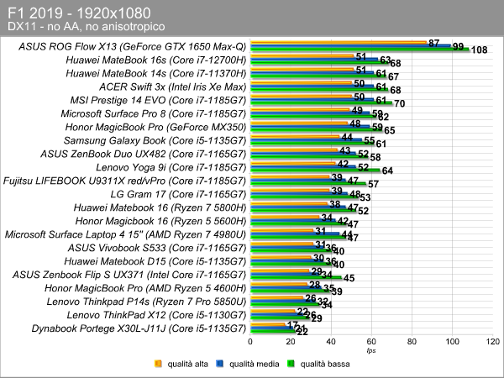The image size is (504, 378).
Task: Click the value 87 for ASUS ROG Flow
Action: click(434, 43)
